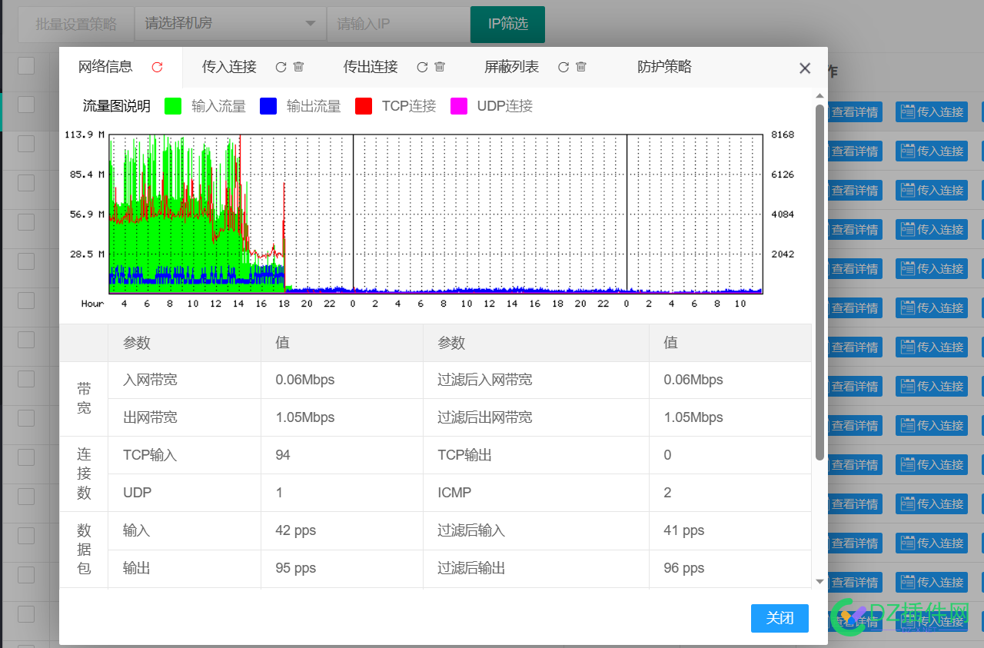This screenshot has height=648, width=984.
Task: Tick the second row checkbox in background table
Action: [26, 144]
